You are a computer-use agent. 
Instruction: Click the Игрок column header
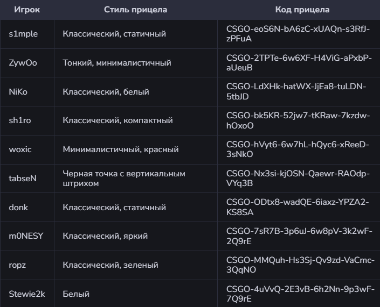[25, 10]
